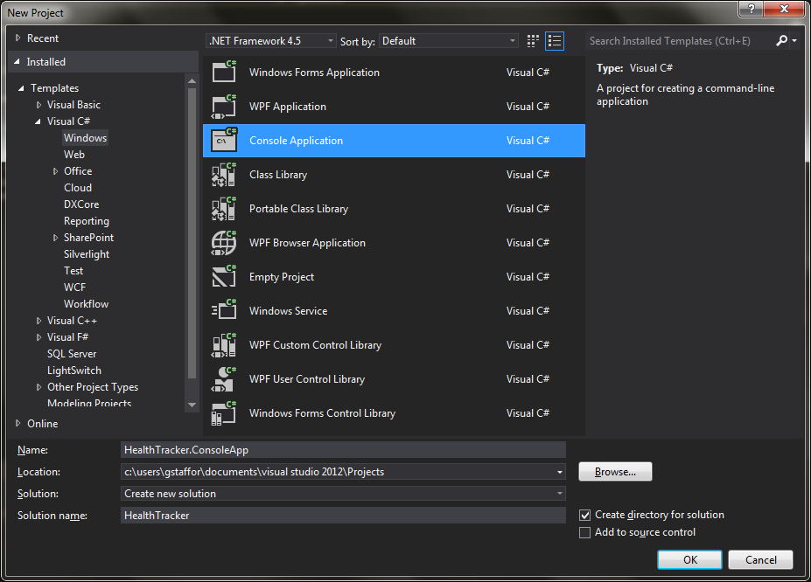Switch templates to small icons view
The width and height of the screenshot is (811, 582).
[533, 41]
